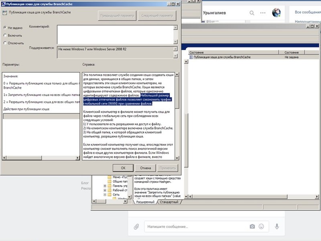Click the camera photo icon in message box
Screen dimensions: 321x241
point(252,227)
